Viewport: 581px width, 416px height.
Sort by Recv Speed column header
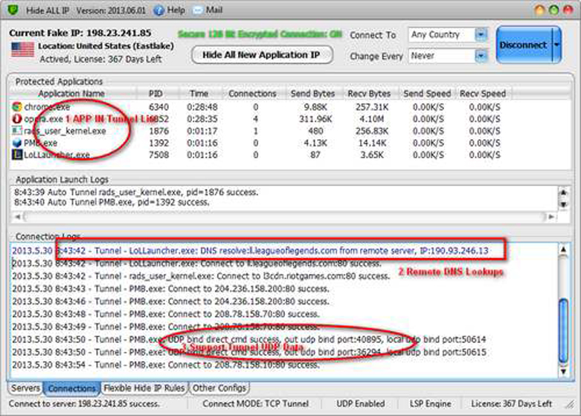pos(483,94)
